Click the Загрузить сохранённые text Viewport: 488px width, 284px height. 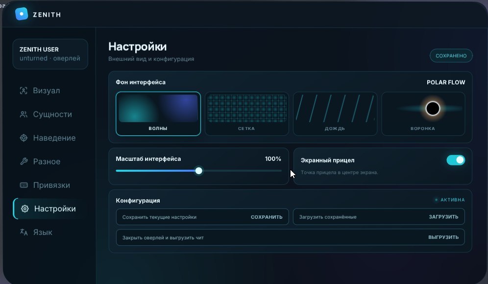pyautogui.click(x=328, y=217)
